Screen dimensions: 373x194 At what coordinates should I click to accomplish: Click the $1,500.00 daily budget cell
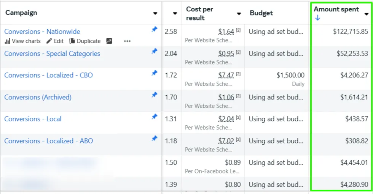pos(290,75)
